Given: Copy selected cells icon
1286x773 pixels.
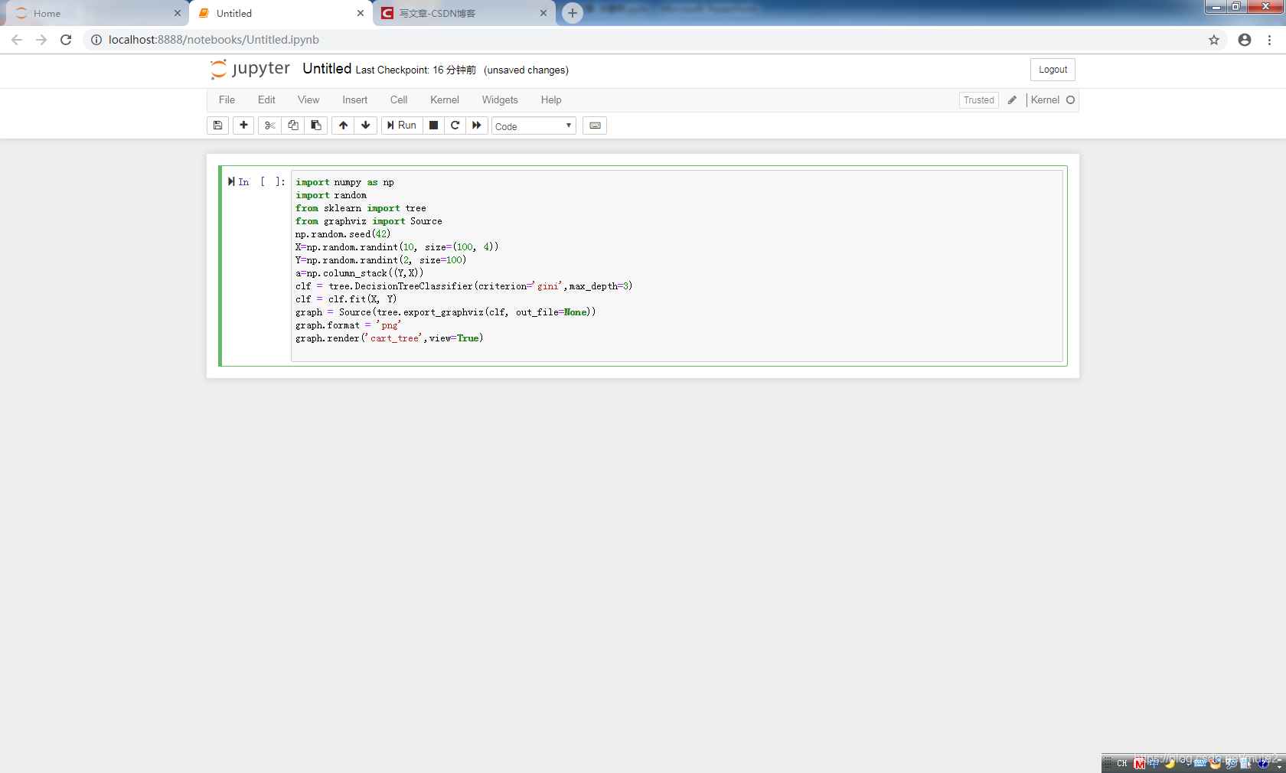Looking at the screenshot, I should 292,126.
